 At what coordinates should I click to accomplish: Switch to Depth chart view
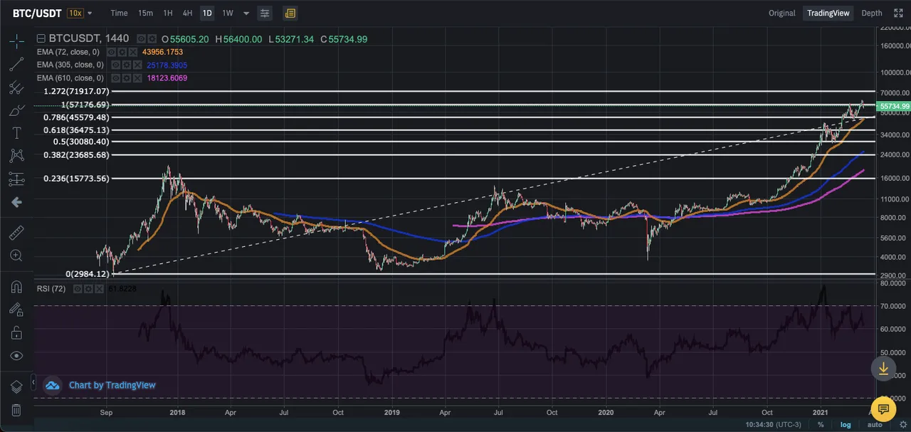[x=872, y=13]
